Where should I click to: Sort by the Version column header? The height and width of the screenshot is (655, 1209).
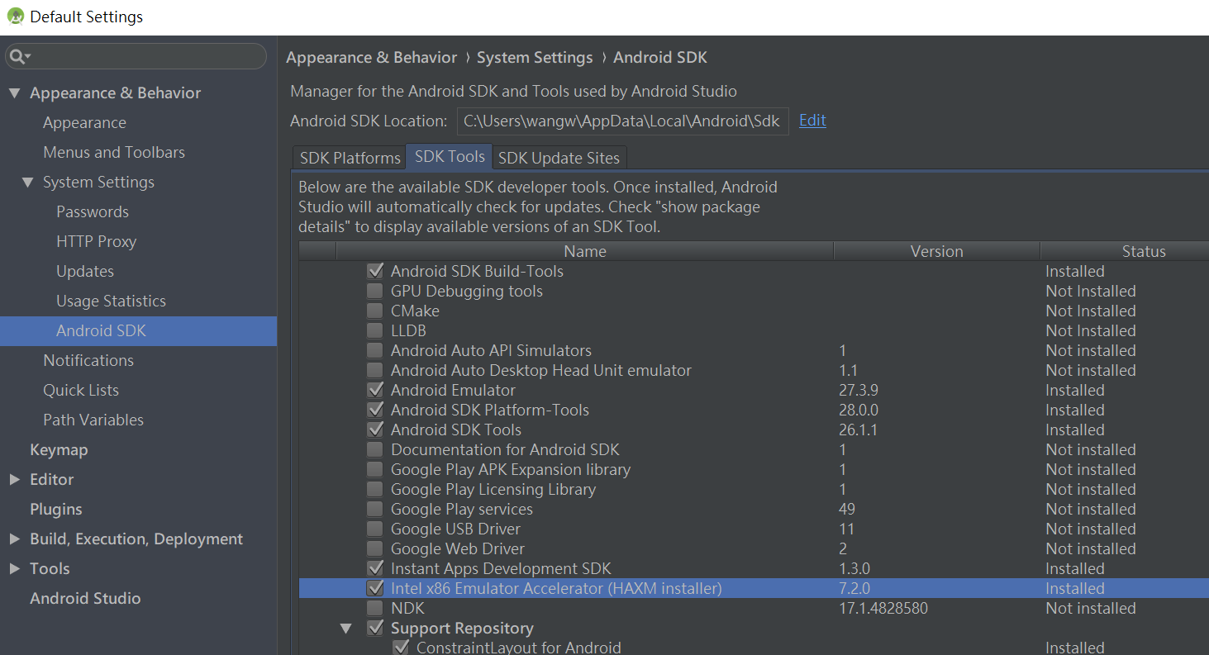point(937,251)
